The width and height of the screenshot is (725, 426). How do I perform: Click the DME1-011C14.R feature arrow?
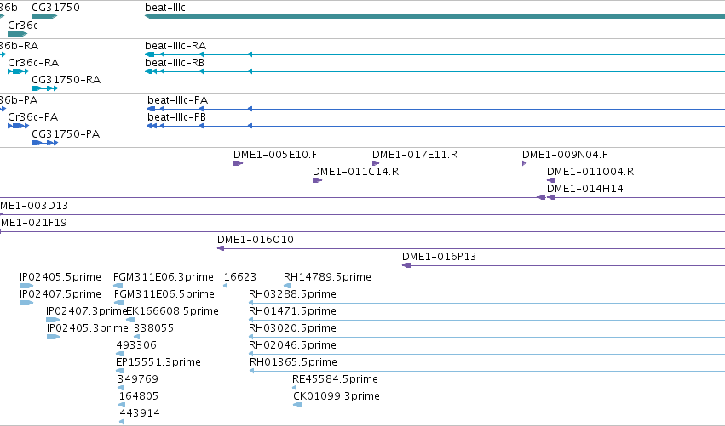(317, 180)
